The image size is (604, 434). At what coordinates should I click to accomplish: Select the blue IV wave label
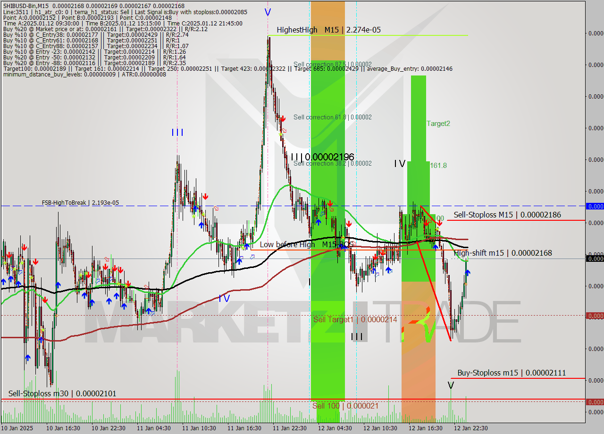(224, 298)
